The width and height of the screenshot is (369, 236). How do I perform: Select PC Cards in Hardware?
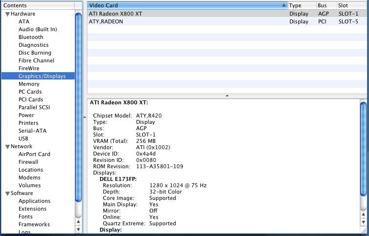pos(30,92)
